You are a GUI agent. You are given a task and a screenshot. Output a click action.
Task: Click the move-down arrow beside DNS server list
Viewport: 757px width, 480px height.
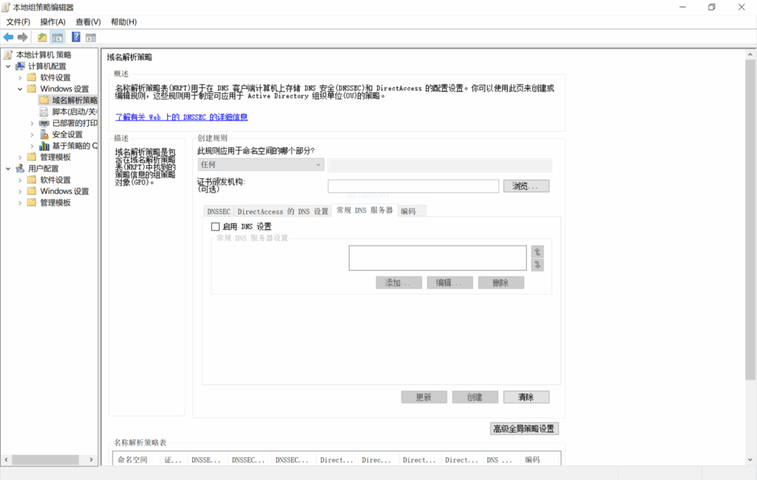point(537,263)
